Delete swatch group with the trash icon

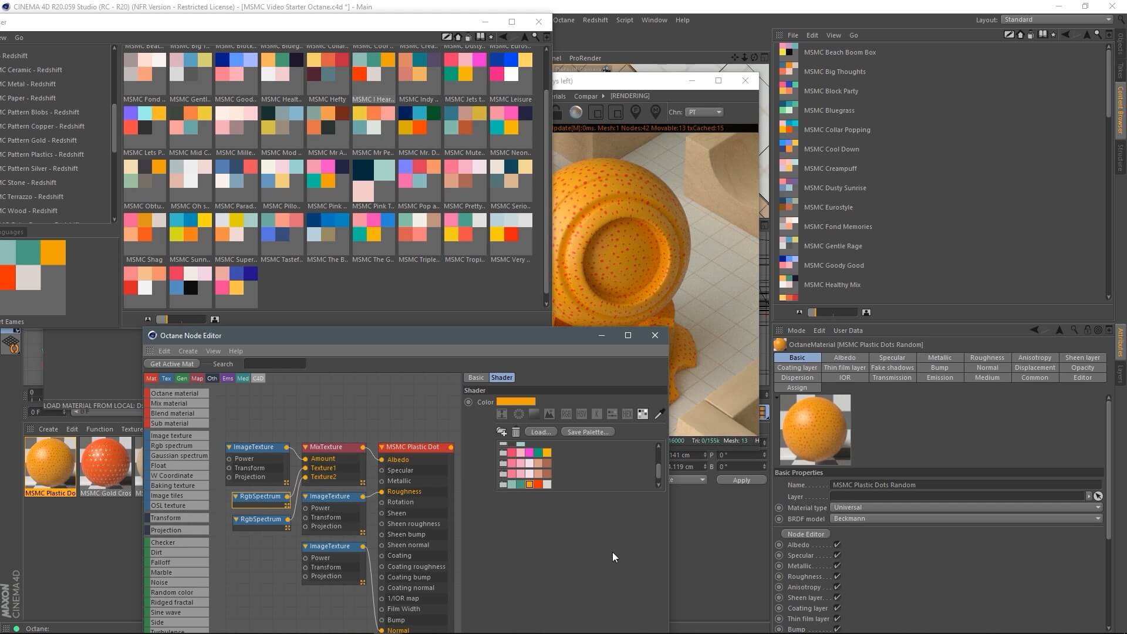[x=515, y=432]
